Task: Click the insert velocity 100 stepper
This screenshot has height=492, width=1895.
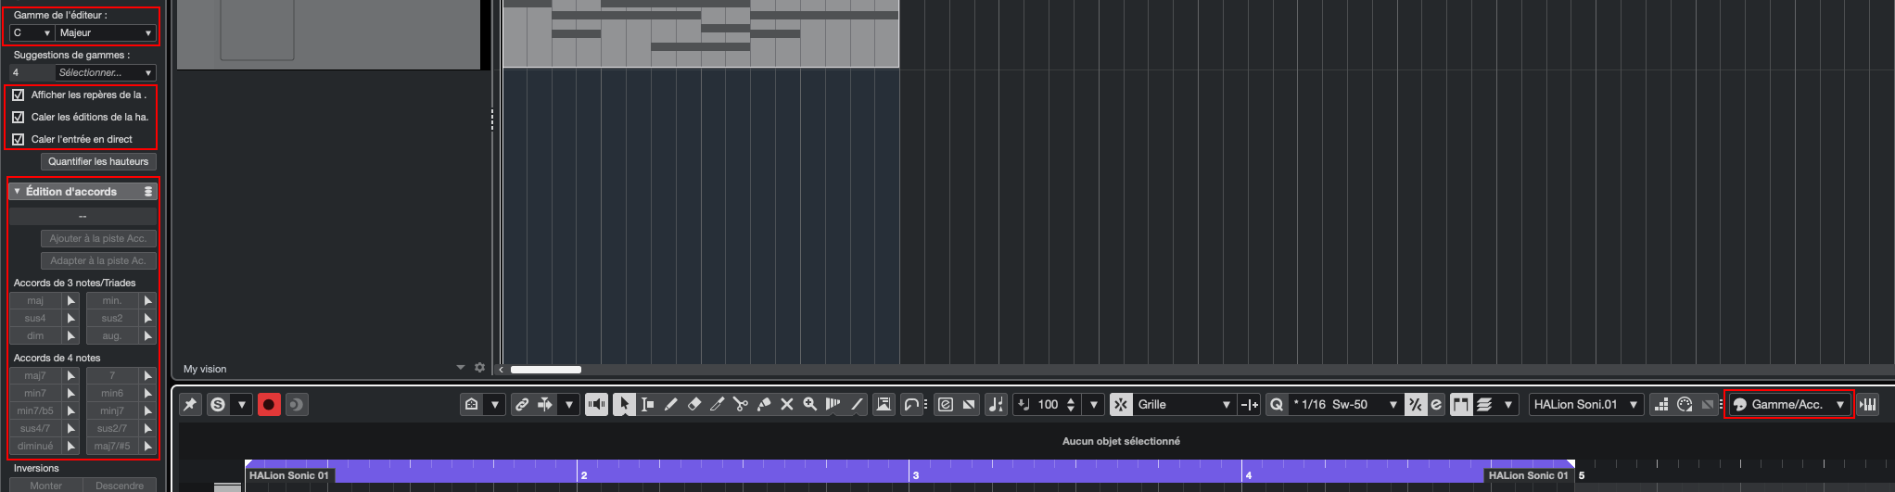Action: coord(1071,404)
